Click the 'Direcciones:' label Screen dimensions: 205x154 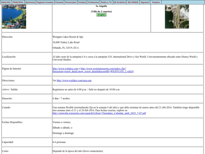coord(8,81)
